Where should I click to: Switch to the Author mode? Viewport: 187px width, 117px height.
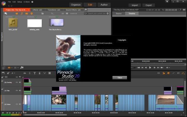point(104,5)
